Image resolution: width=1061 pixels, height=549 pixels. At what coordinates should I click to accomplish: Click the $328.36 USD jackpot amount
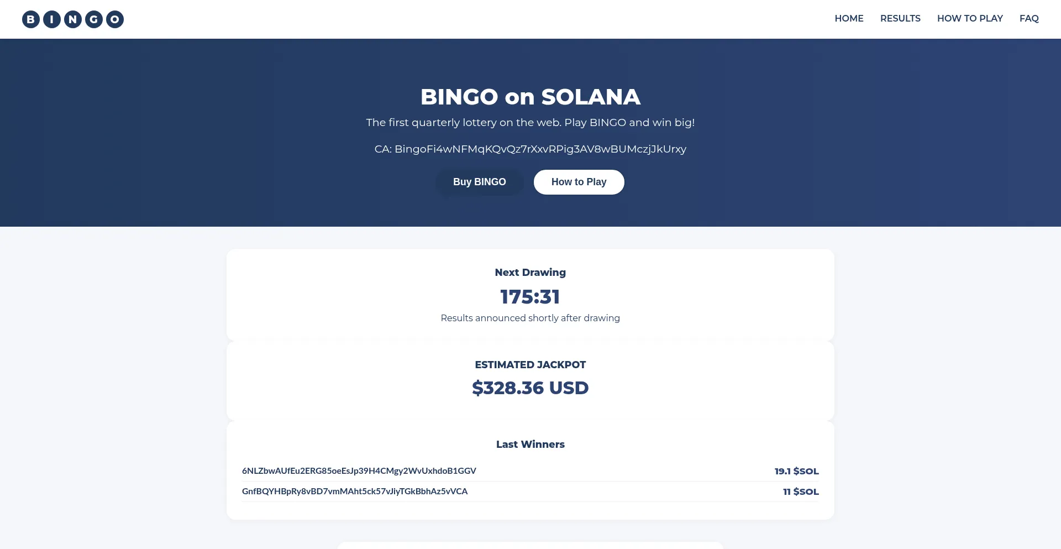(530, 388)
